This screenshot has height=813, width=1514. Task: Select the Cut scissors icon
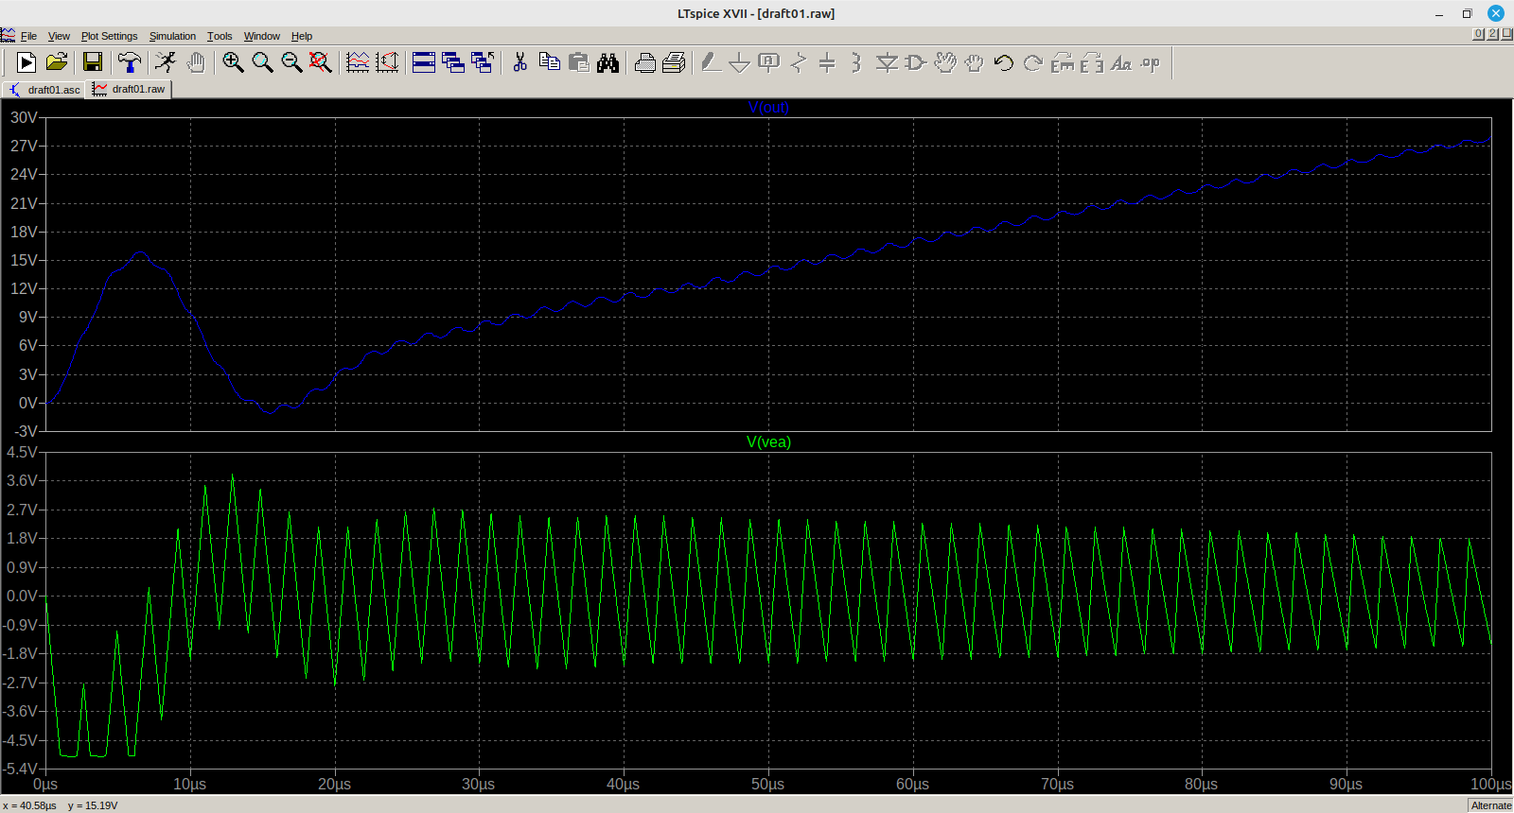519,62
